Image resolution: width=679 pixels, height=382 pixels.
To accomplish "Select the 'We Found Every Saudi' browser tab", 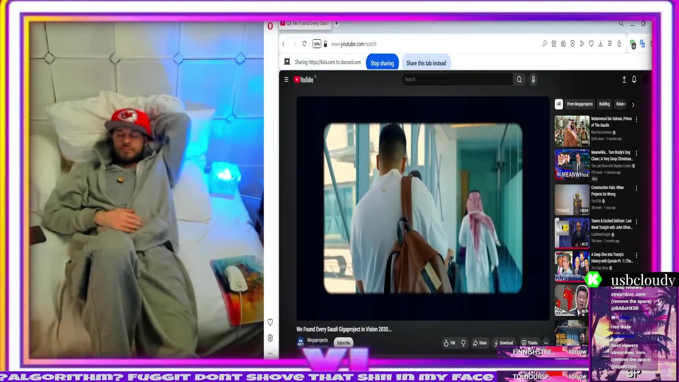I will 305,23.
